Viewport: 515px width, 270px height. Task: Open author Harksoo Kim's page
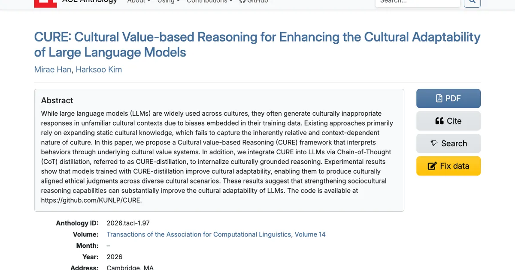(x=99, y=69)
